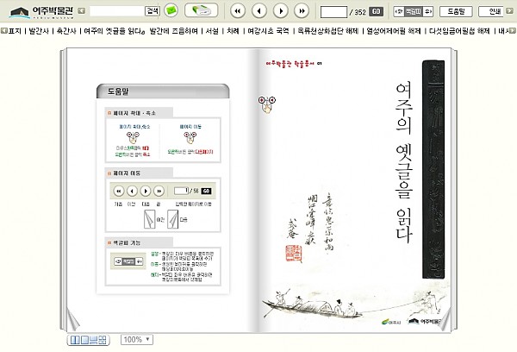Go to the previous page
517x352 pixels.
pos(259,11)
